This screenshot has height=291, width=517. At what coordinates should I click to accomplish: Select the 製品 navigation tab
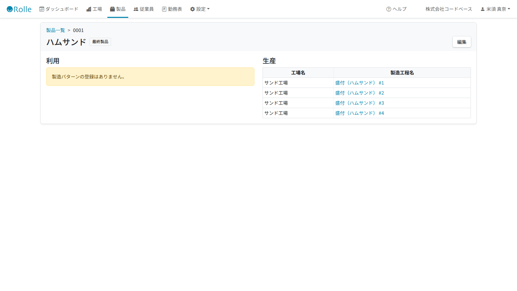point(118,9)
